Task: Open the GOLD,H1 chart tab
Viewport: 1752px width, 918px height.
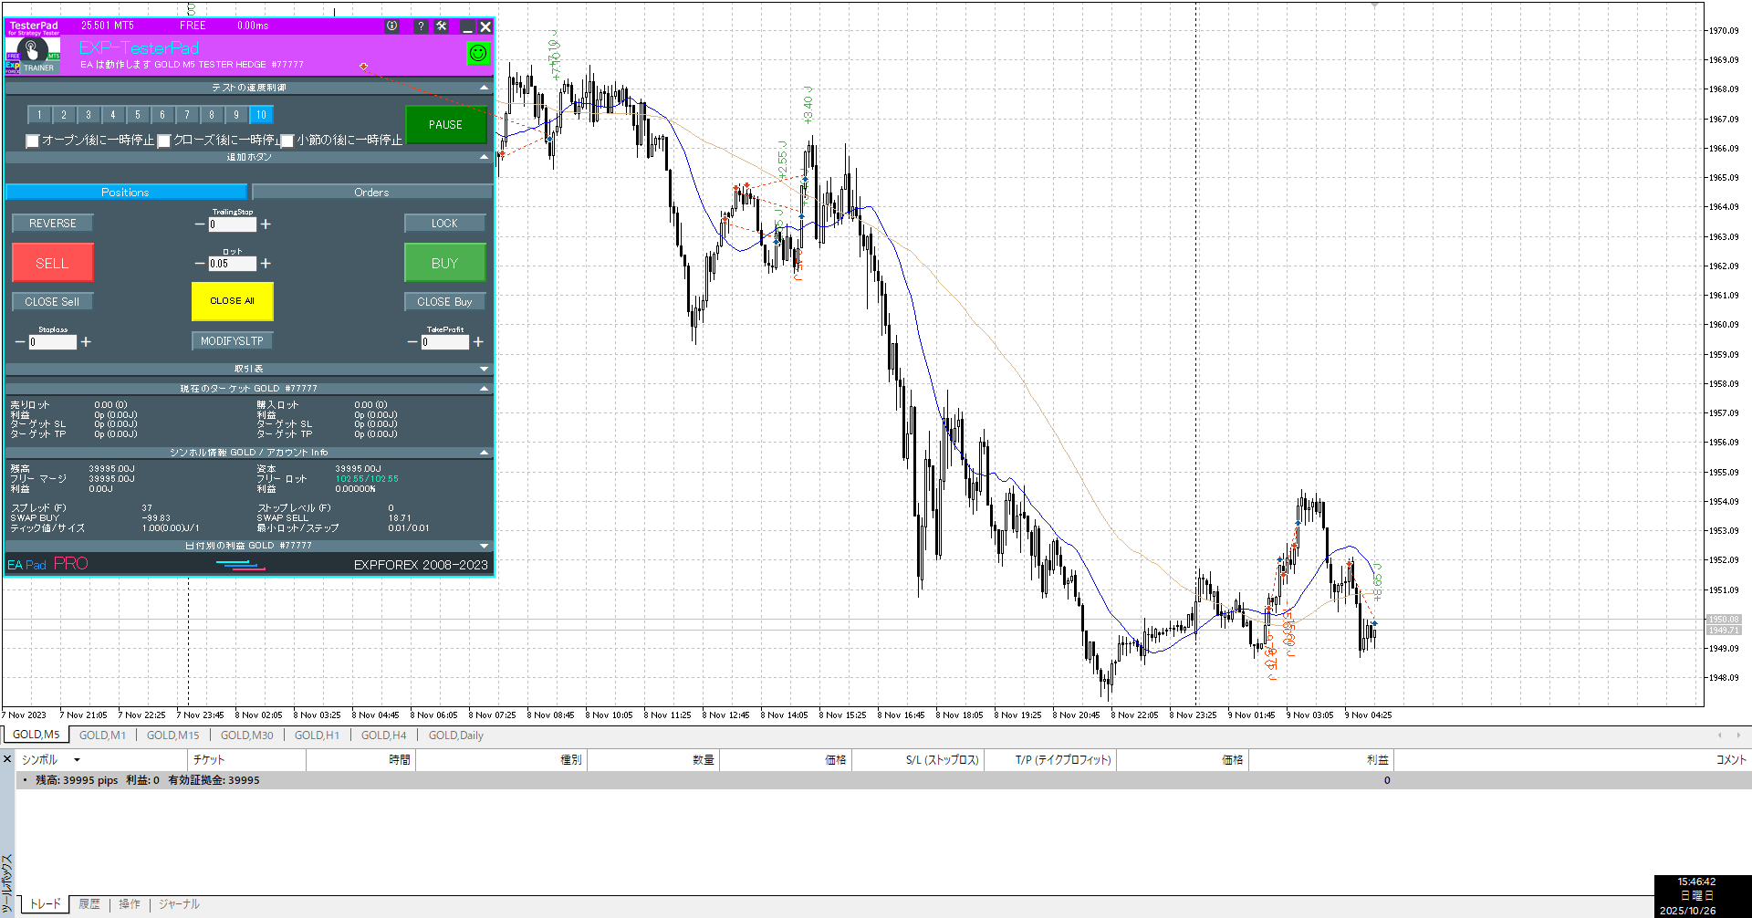Action: tap(317, 735)
